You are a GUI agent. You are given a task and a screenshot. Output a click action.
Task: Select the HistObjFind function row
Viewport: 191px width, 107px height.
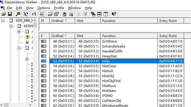pyautogui.click(x=111, y=81)
